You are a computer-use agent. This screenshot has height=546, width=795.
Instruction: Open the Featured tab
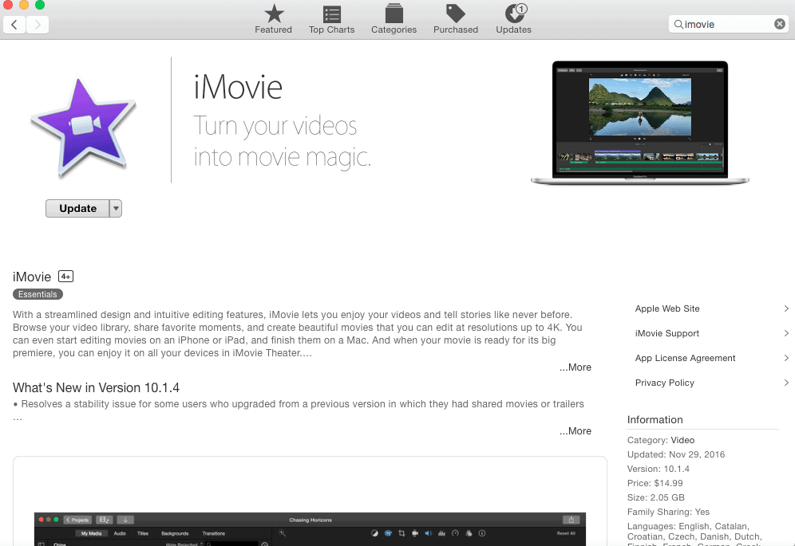[273, 19]
